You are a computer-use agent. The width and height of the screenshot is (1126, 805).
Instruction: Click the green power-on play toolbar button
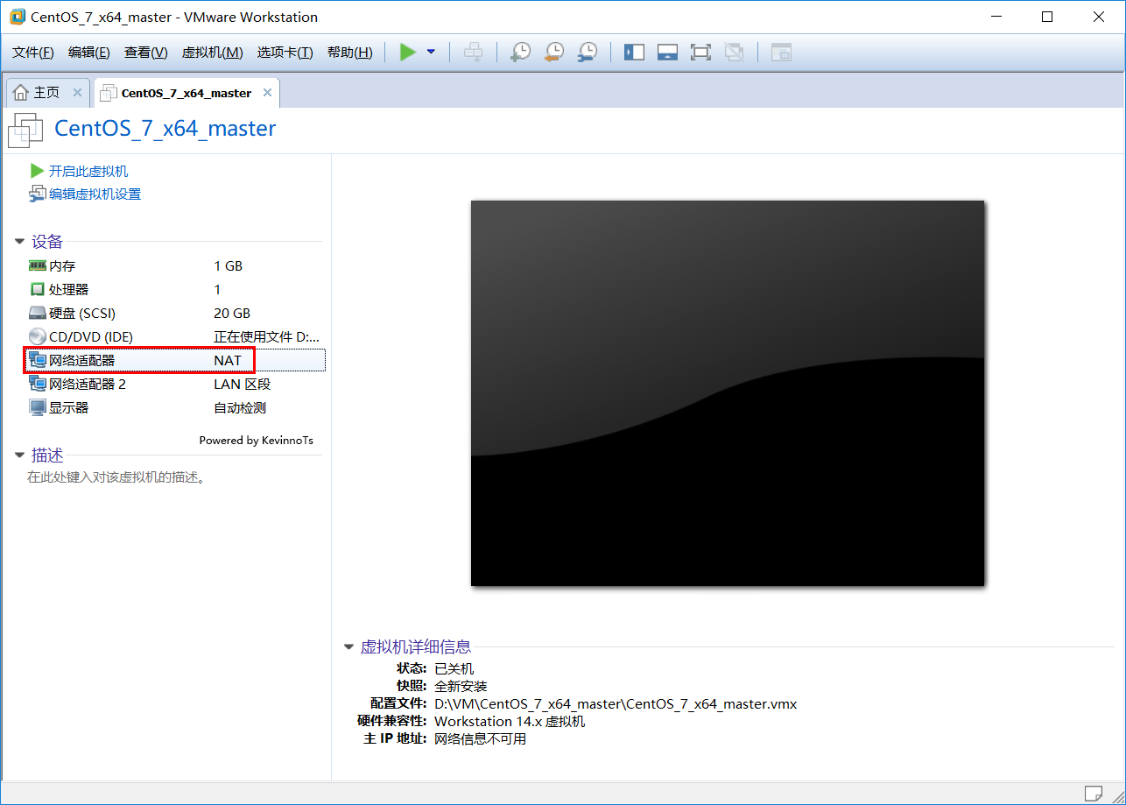coord(408,53)
